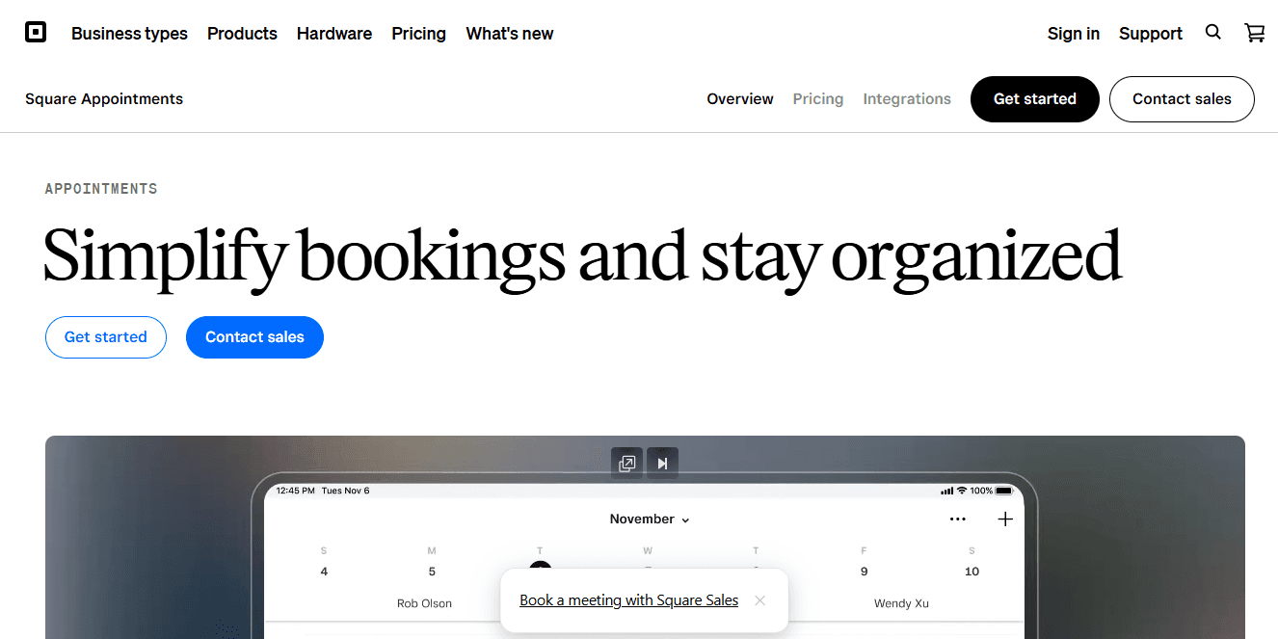Viewport: 1278px width, 639px height.
Task: Click the skip-forward video icon
Action: pyautogui.click(x=662, y=464)
